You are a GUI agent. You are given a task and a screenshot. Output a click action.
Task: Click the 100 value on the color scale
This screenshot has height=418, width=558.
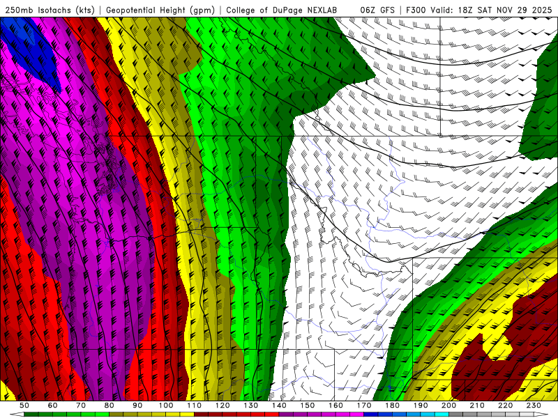166,405
